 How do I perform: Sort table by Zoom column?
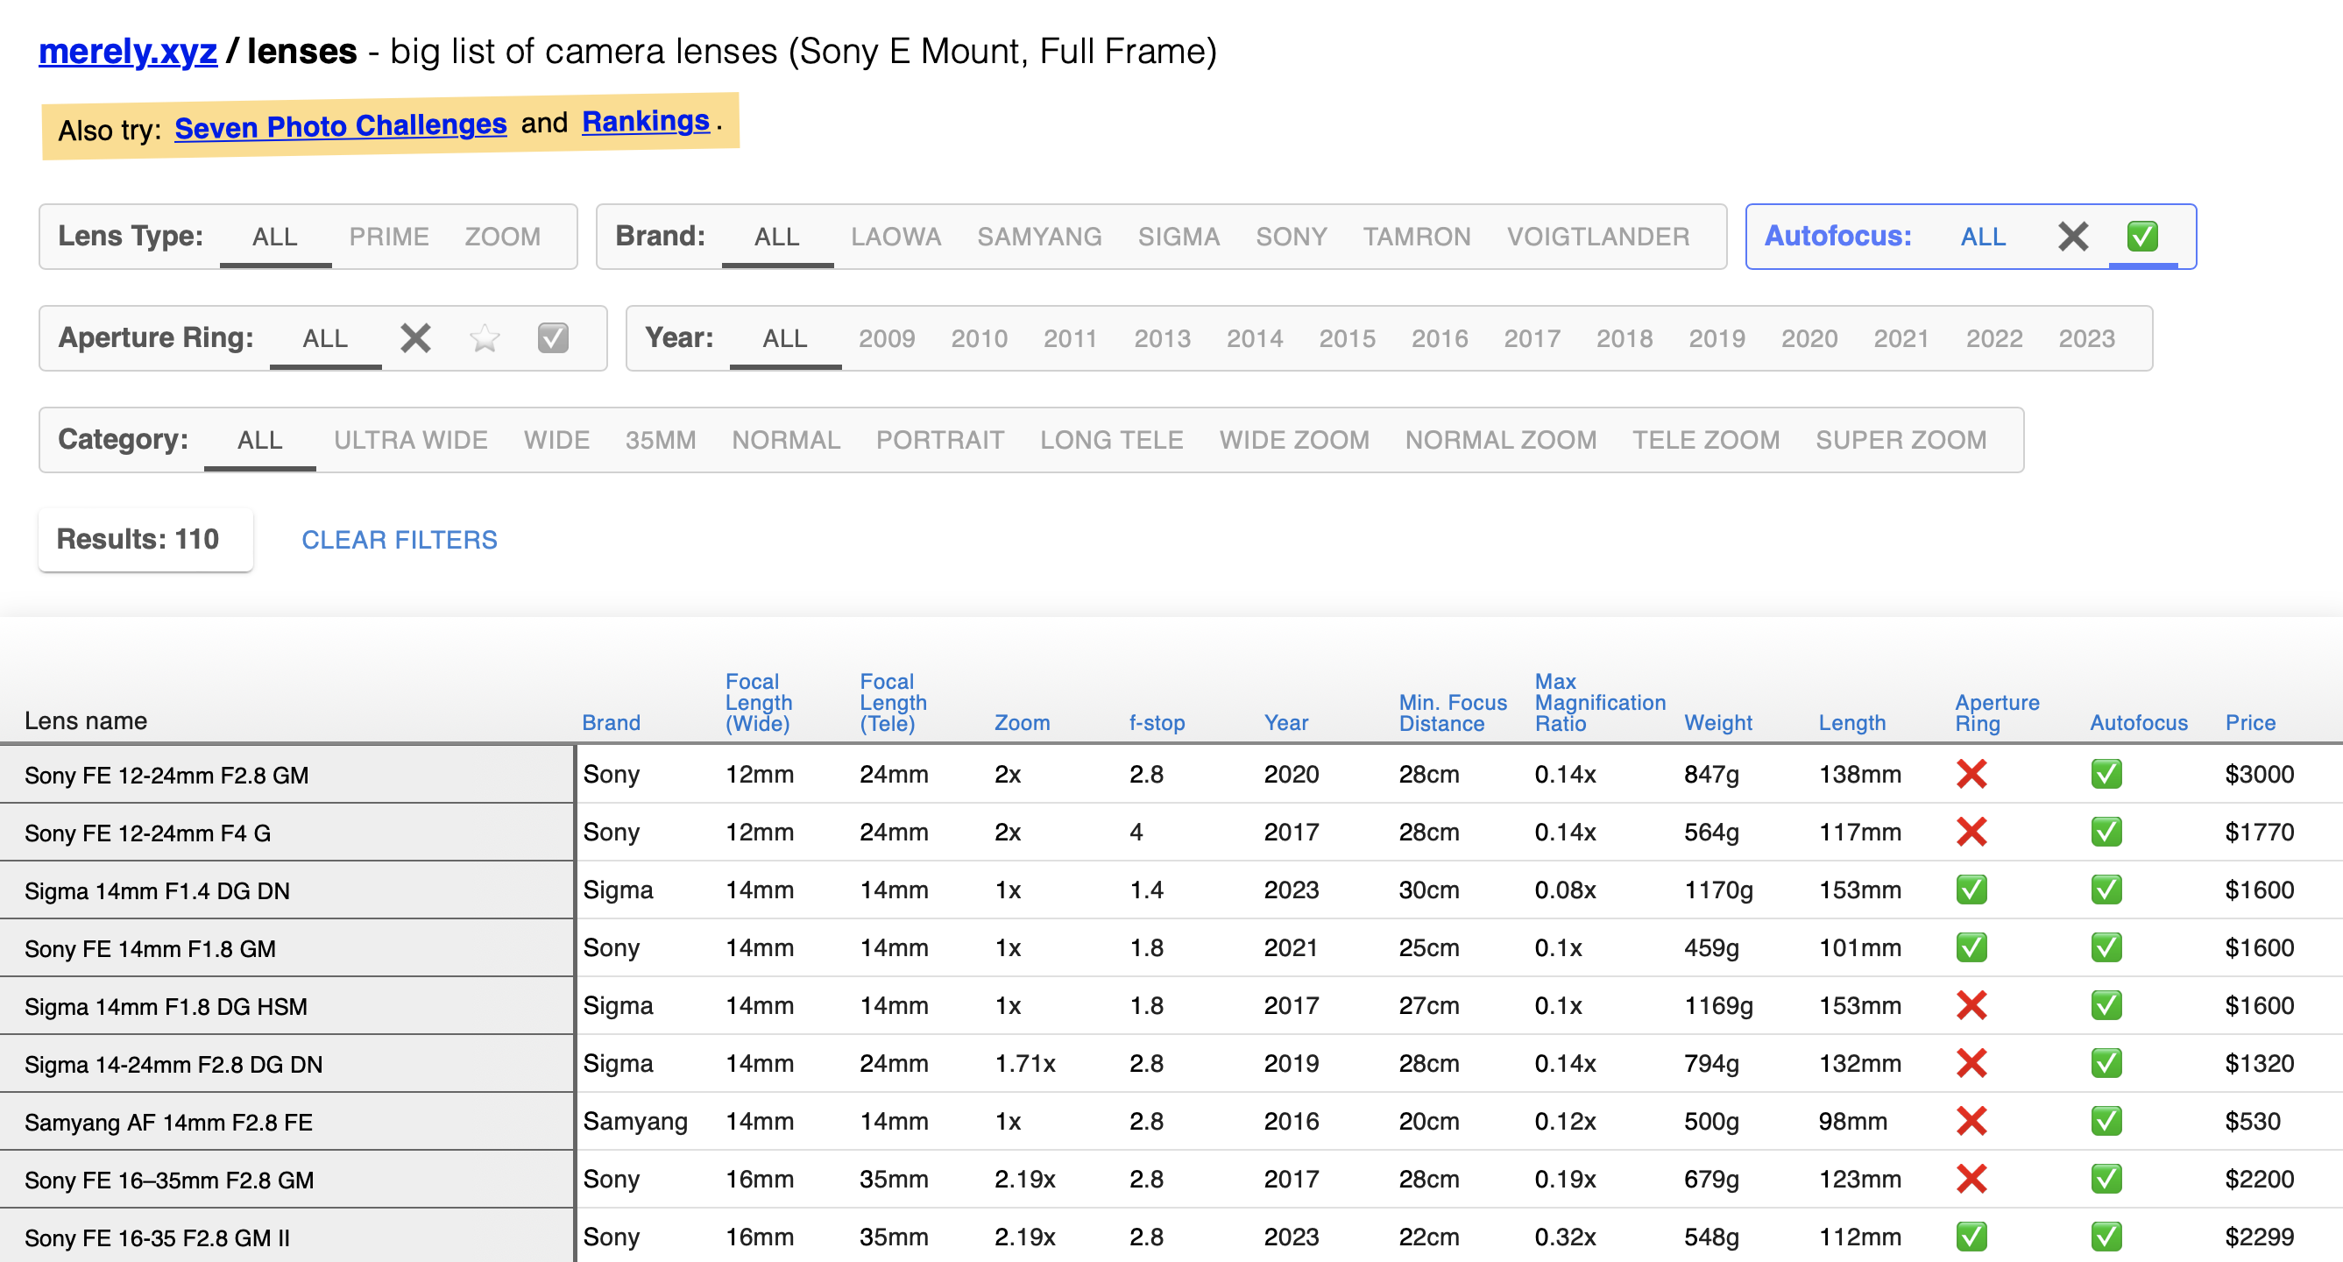1022,723
